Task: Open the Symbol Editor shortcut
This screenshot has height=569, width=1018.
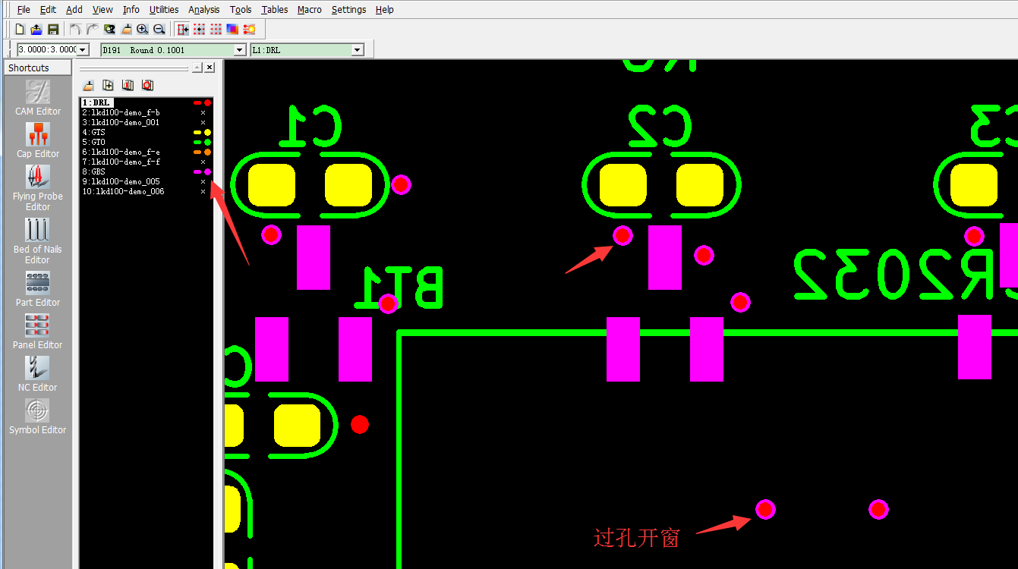Action: (x=37, y=416)
